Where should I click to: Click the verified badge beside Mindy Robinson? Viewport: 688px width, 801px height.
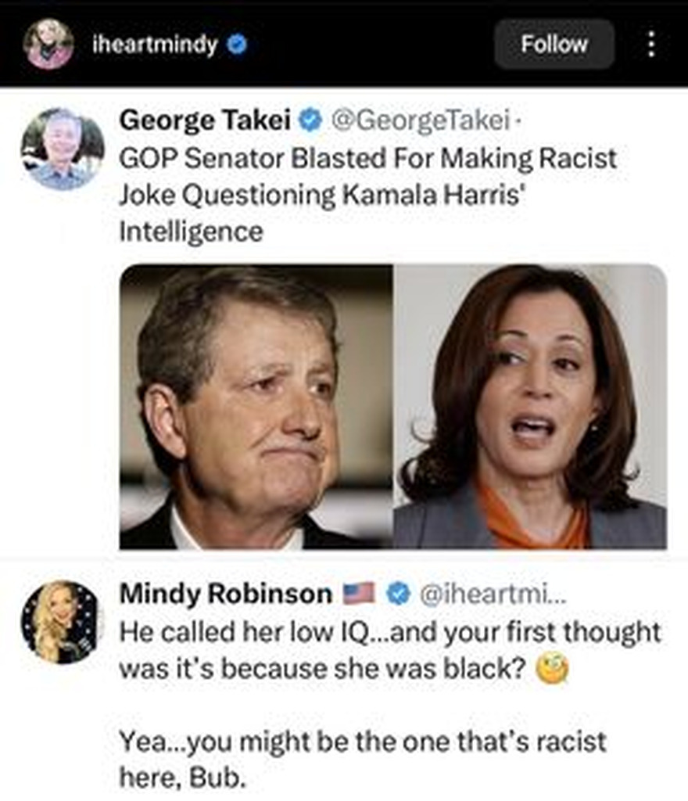pyautogui.click(x=400, y=594)
